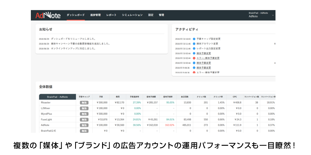Viewport: 311px width, 155px height.
Task: Go to 進捗管理 in the top navigation
Action: click(x=95, y=15)
